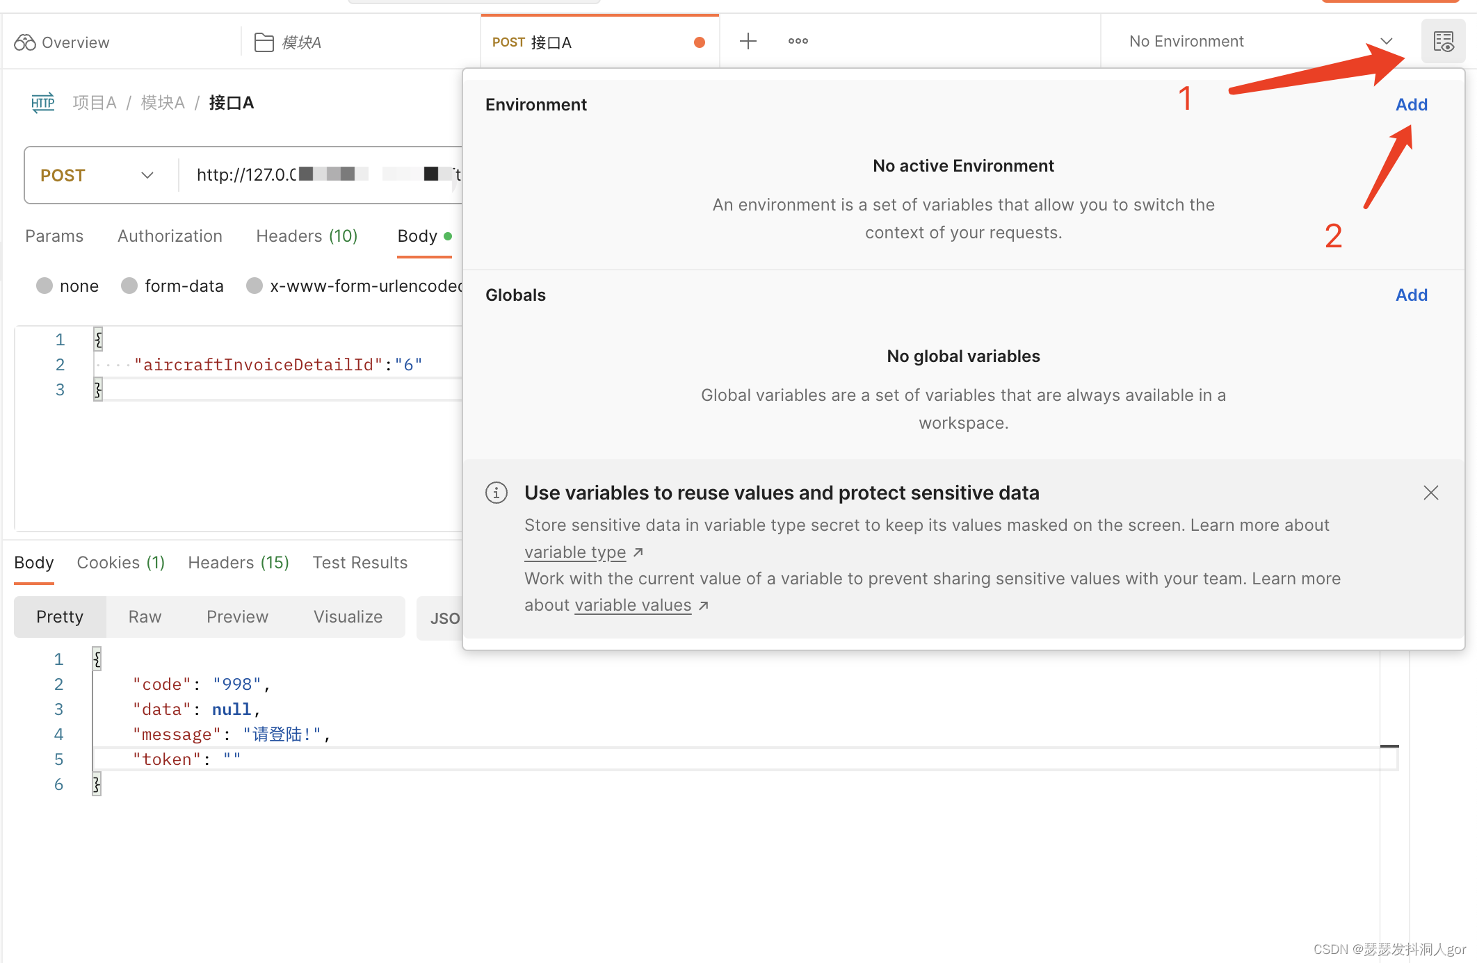Image resolution: width=1477 pixels, height=963 pixels.
Task: Open response Headers (15) tab
Action: tap(239, 563)
